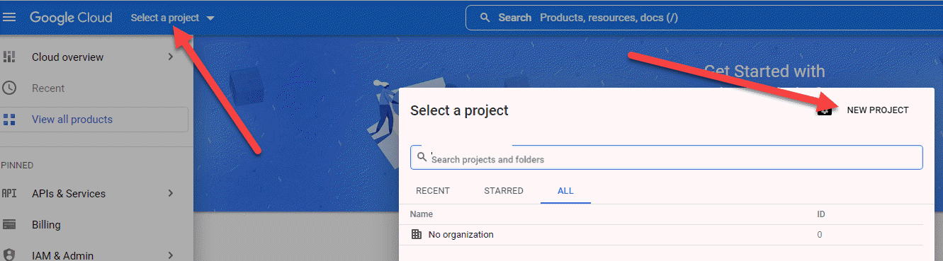This screenshot has width=943, height=261.
Task: Open IAM & Admin in sidebar
Action: pos(62,255)
